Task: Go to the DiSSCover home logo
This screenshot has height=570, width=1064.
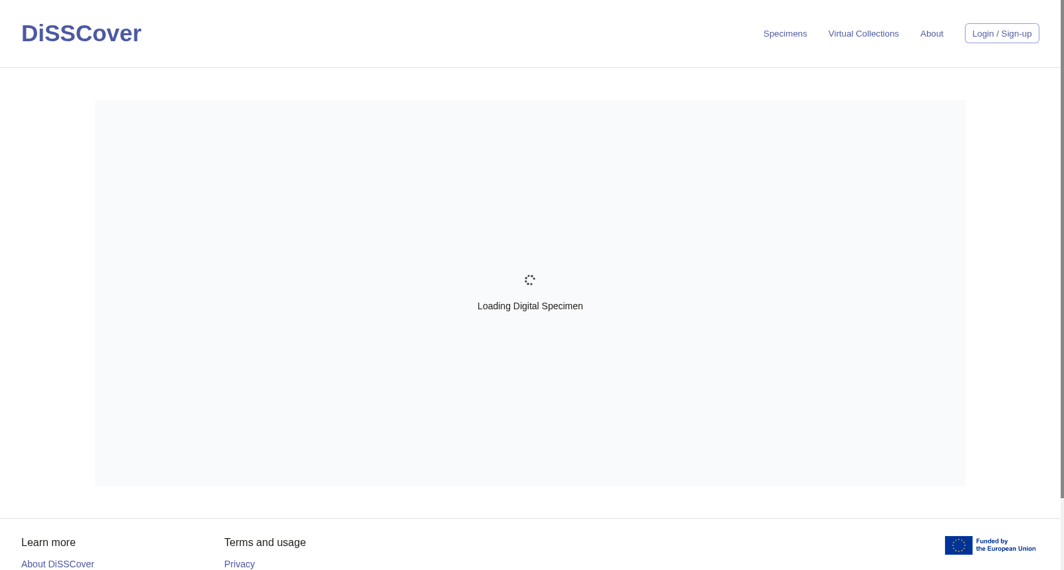Action: [81, 33]
